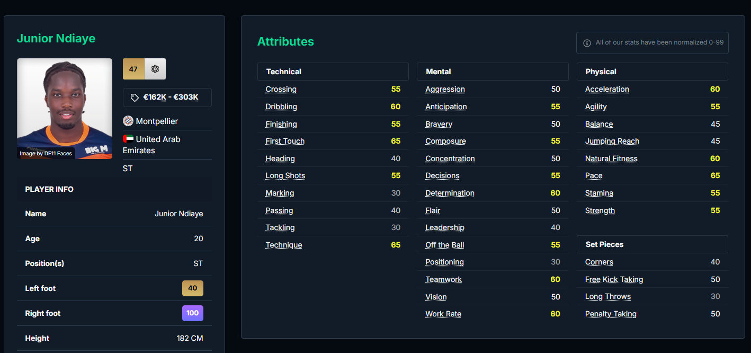Open the Natural Fitness attribute link

click(x=611, y=158)
